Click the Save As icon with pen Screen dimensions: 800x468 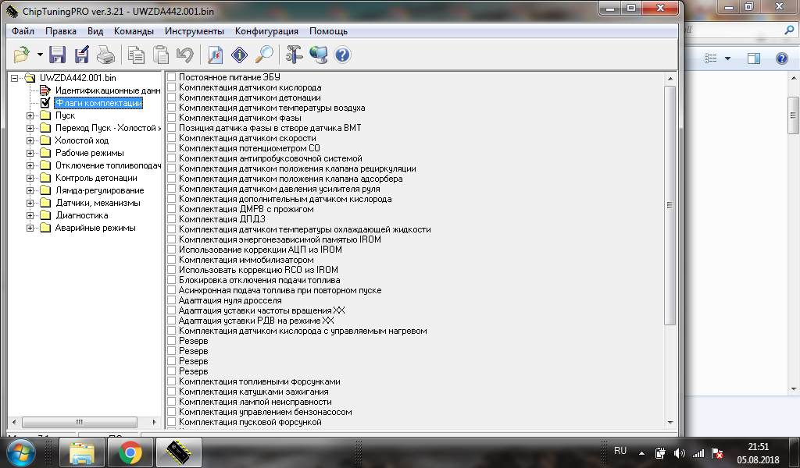81,55
